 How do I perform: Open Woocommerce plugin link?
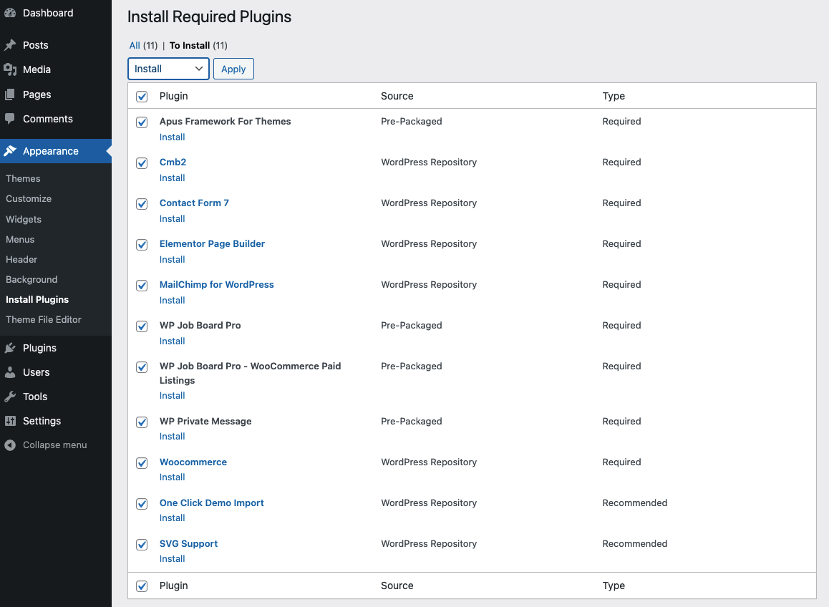coord(193,462)
